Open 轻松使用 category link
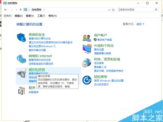Viewport: 163px width, 122px height. 100,77
